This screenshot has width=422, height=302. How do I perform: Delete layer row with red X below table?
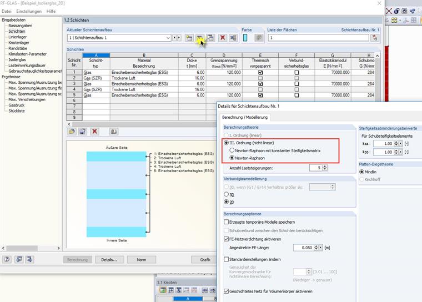point(94,132)
